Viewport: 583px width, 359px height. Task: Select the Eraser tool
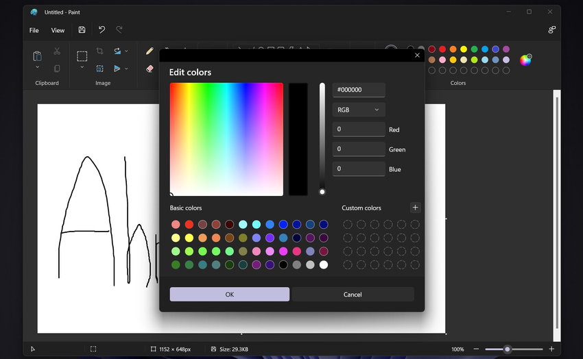[150, 69]
